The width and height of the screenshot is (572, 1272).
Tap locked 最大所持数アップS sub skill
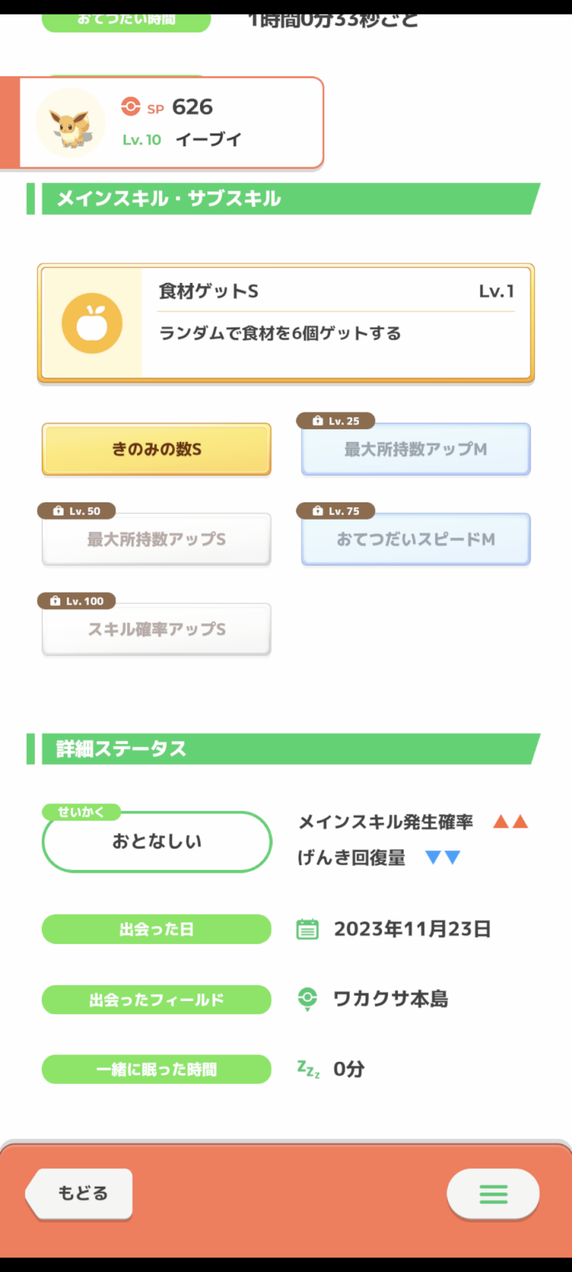coord(156,539)
